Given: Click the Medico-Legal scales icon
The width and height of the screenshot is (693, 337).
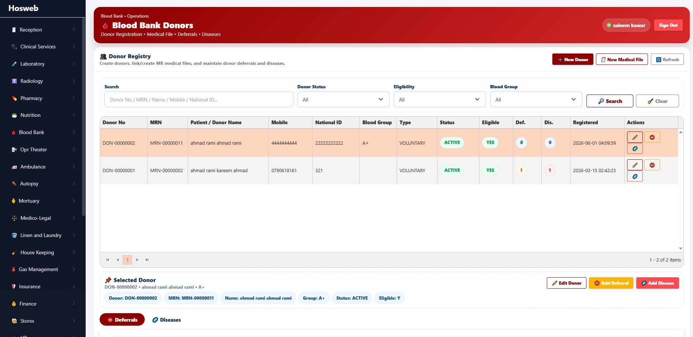Looking at the screenshot, I should [x=14, y=218].
